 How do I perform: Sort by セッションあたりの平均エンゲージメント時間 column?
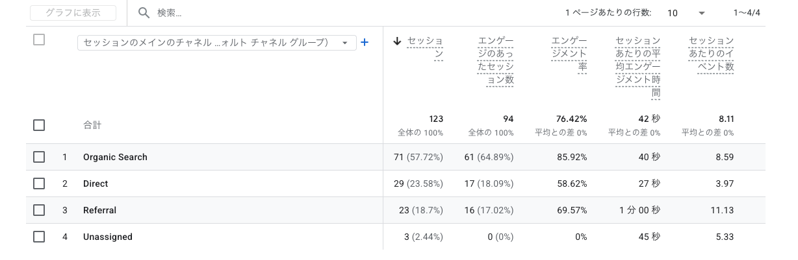click(637, 67)
